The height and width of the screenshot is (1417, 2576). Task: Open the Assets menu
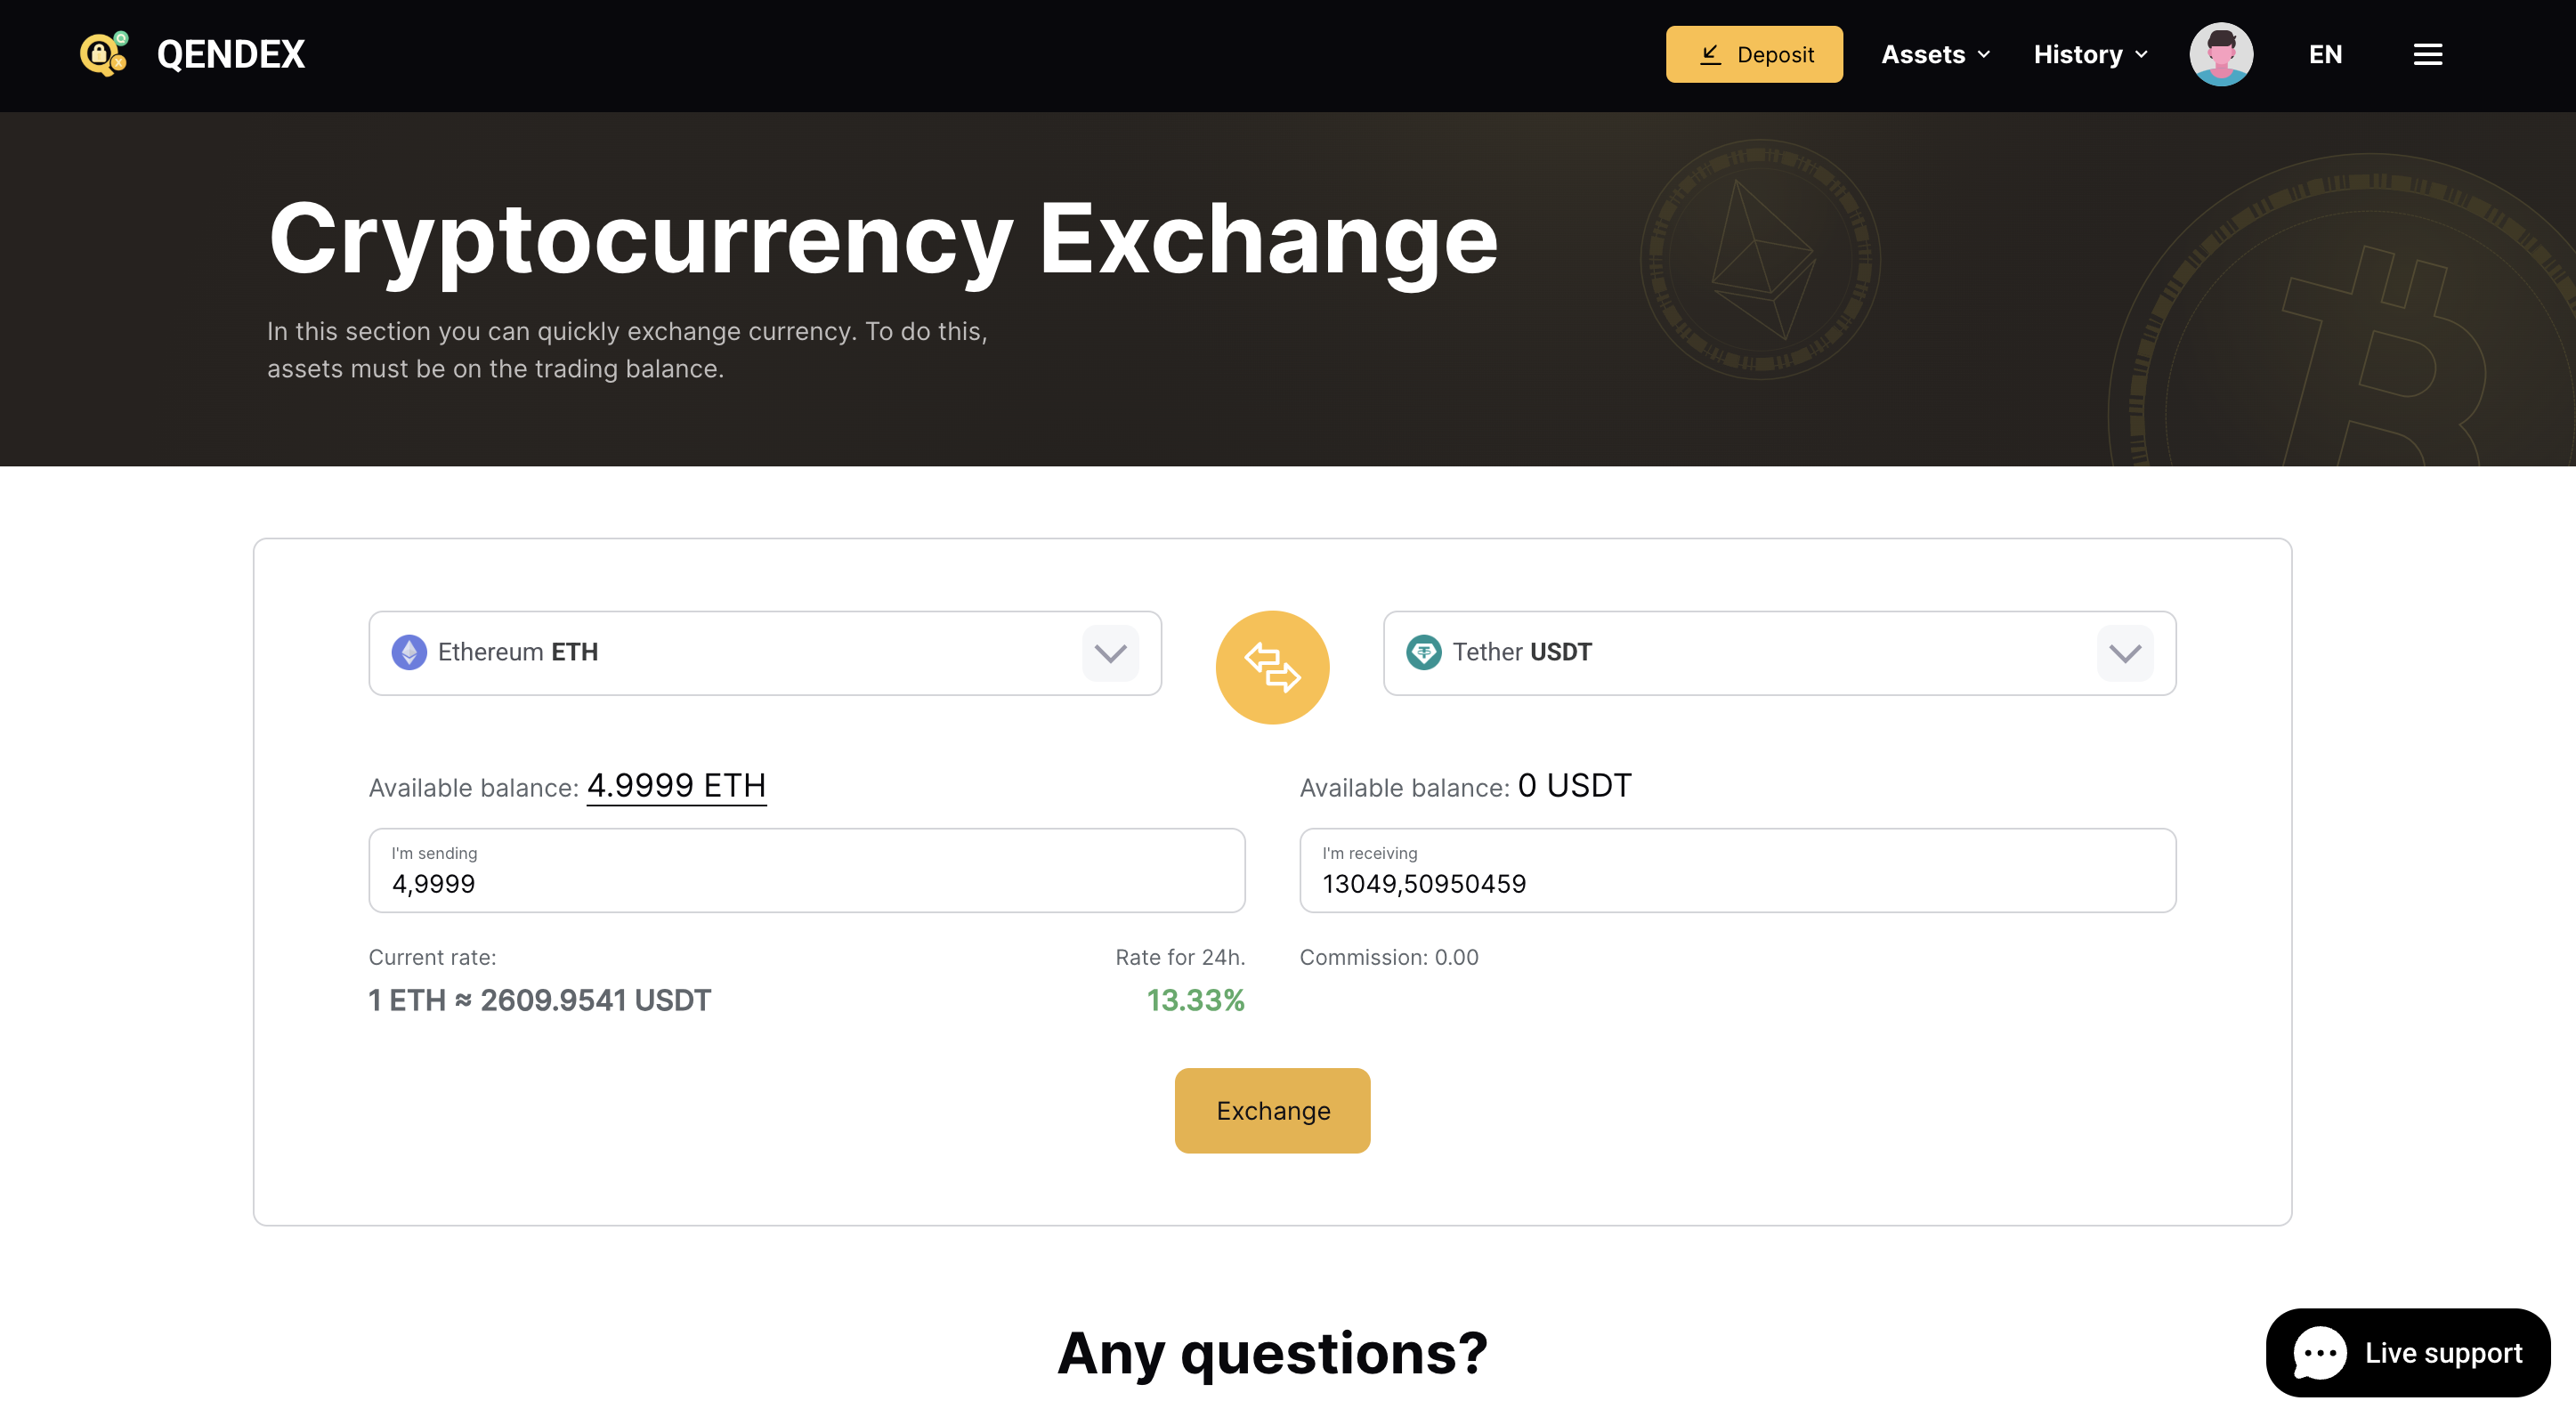coord(1935,54)
